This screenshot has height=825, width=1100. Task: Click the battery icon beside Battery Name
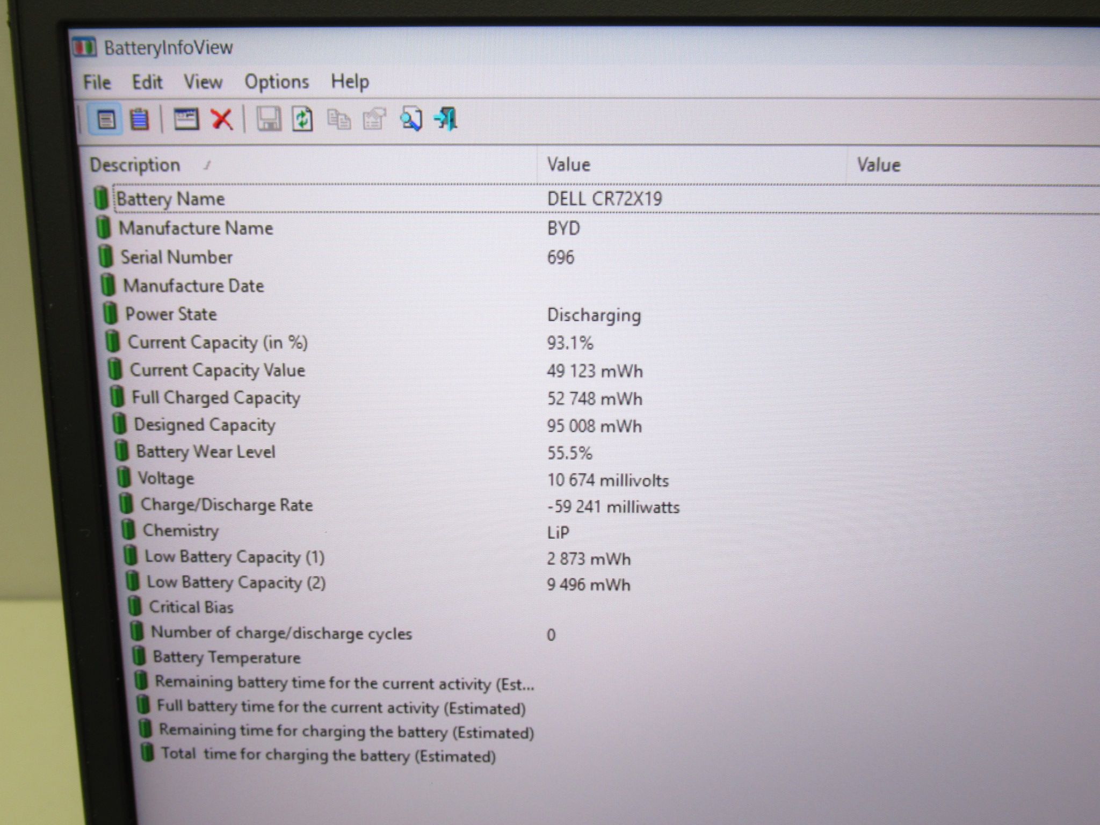(x=100, y=198)
